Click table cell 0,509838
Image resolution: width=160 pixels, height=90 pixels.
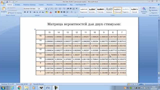[x=104, y=64]
